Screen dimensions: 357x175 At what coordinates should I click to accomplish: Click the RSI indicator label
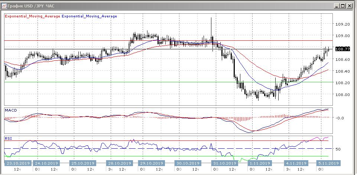pyautogui.click(x=8, y=139)
